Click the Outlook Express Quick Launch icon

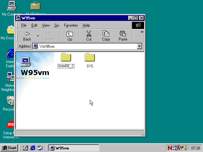pyautogui.click(x=40, y=148)
